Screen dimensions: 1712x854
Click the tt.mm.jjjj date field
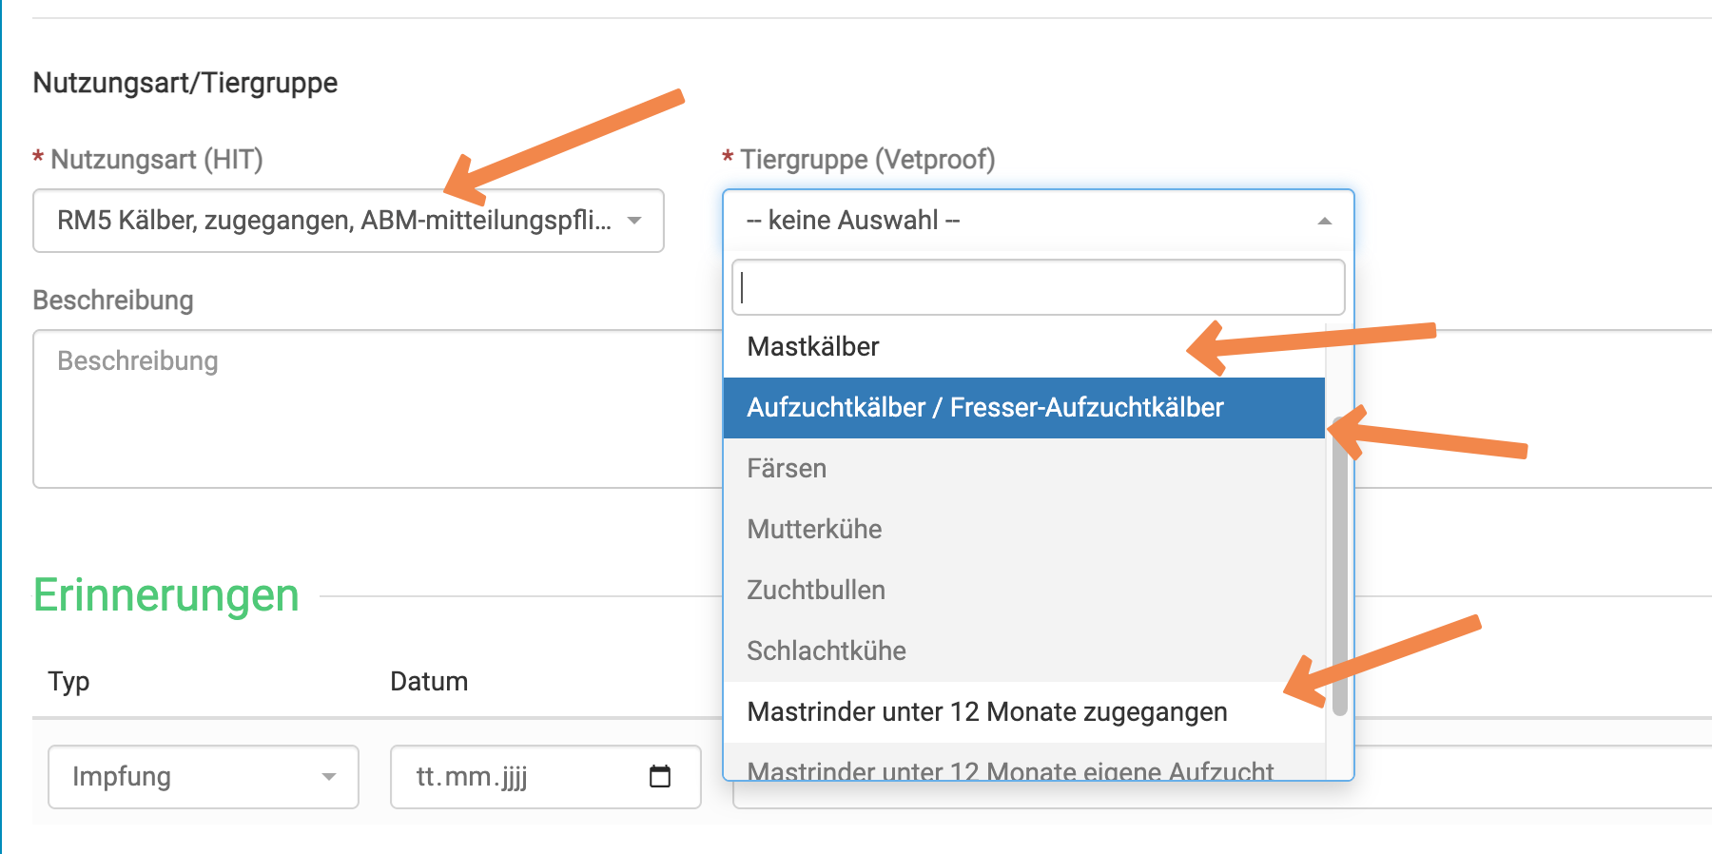point(546,777)
